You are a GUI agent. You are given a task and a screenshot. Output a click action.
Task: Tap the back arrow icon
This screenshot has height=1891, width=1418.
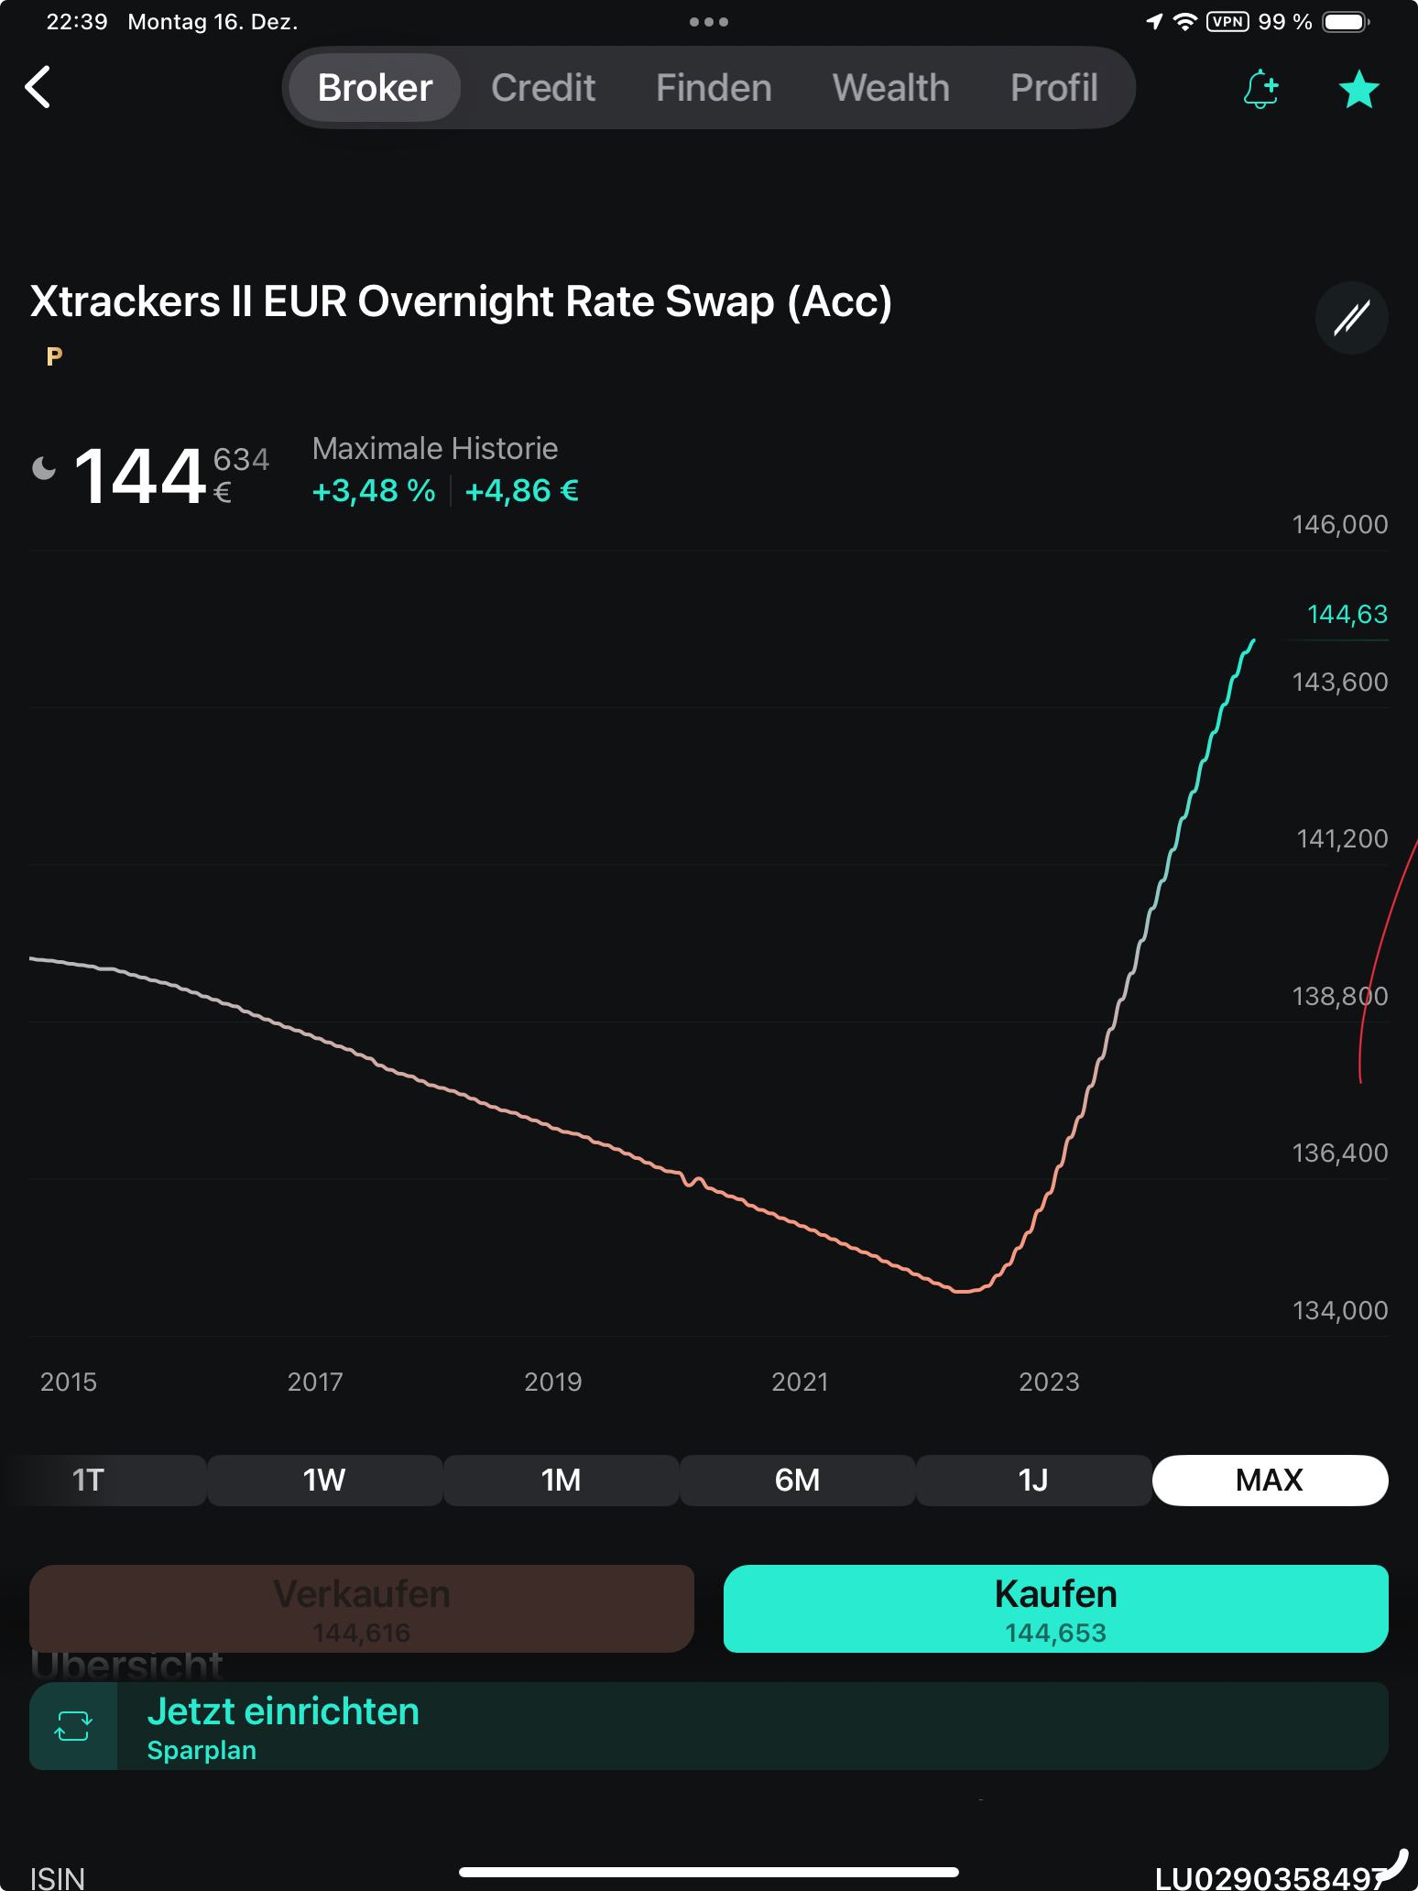[38, 88]
